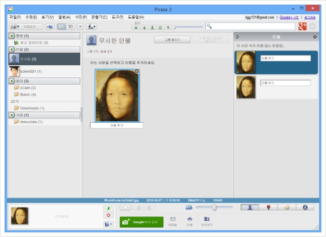Viewport: 326px width, 237px height.
Task: Open the 앨범(A) menu
Action: (x=64, y=17)
